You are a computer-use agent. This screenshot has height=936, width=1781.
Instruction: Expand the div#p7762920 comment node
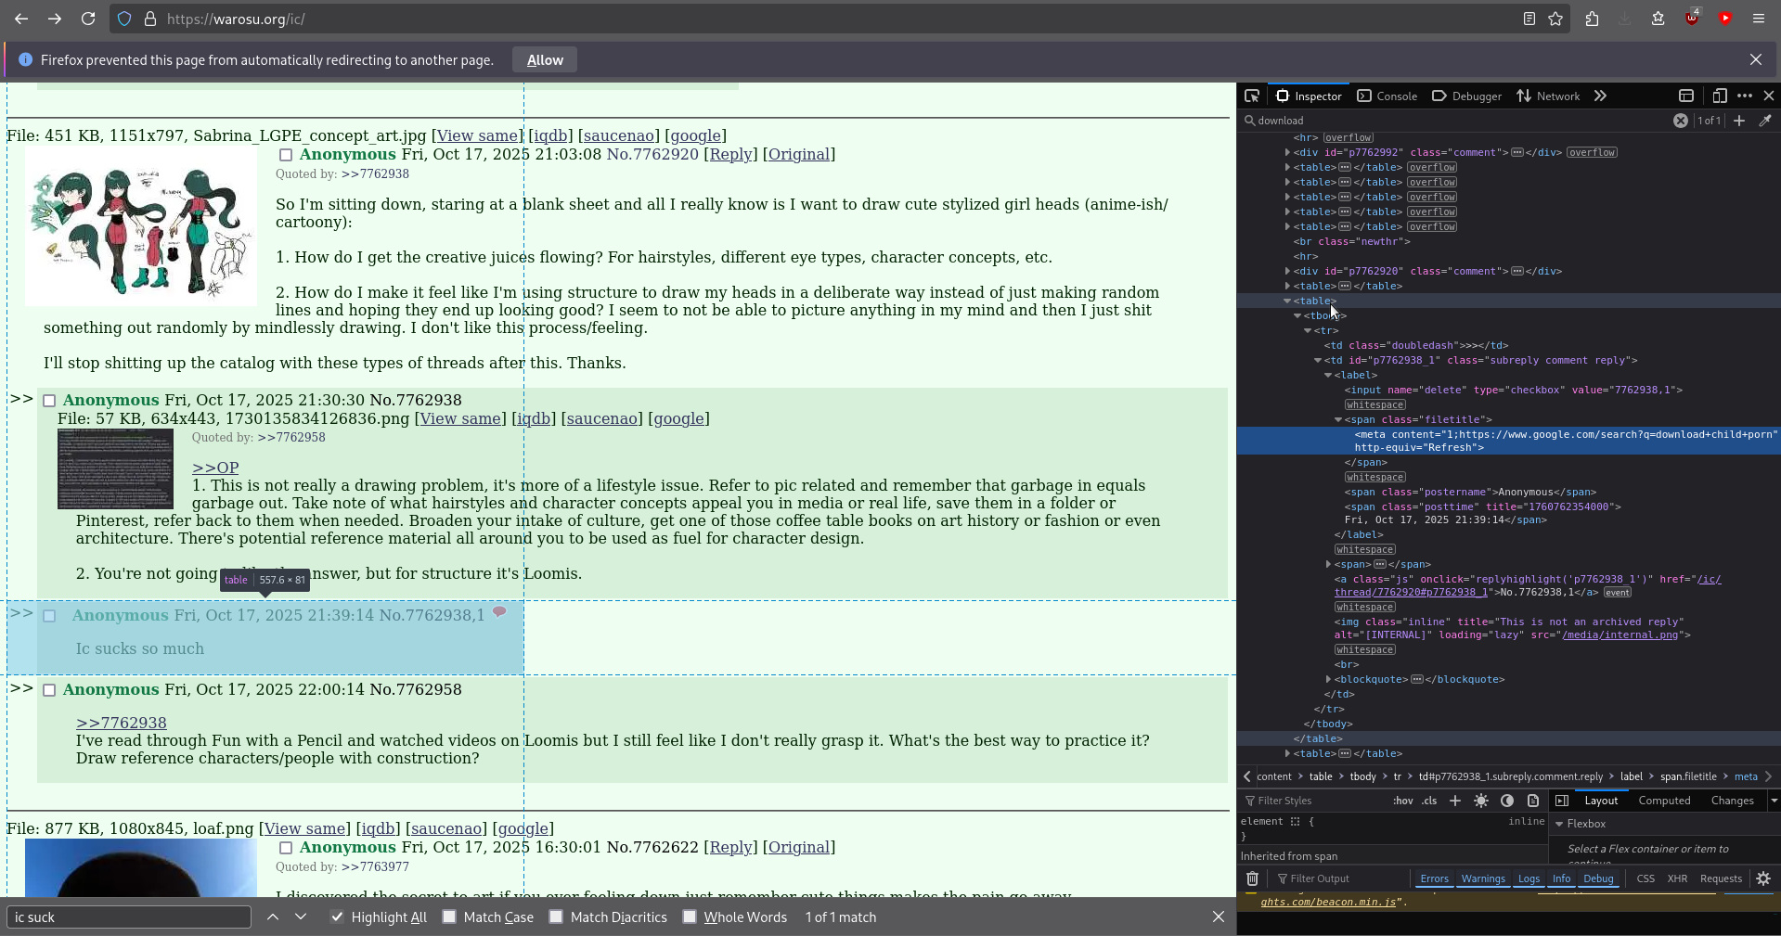click(x=1287, y=271)
